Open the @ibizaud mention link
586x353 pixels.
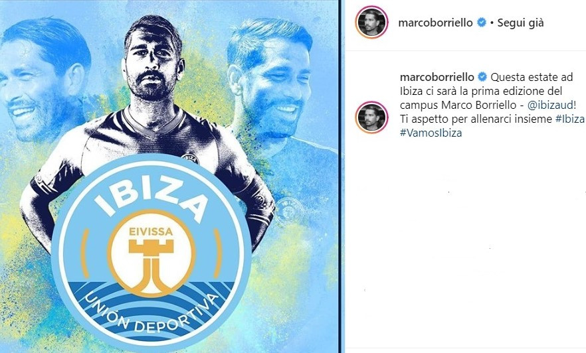551,106
